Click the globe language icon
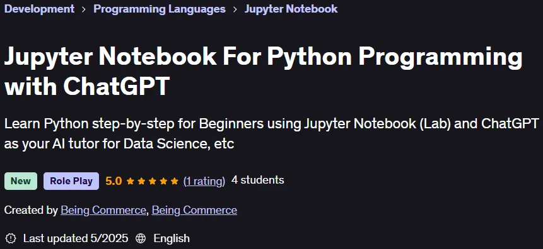The height and width of the screenshot is (249, 543). (x=140, y=238)
